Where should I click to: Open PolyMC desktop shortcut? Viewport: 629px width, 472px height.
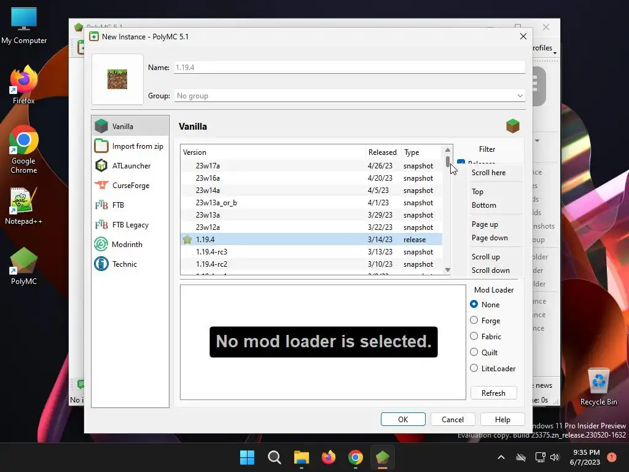24,266
